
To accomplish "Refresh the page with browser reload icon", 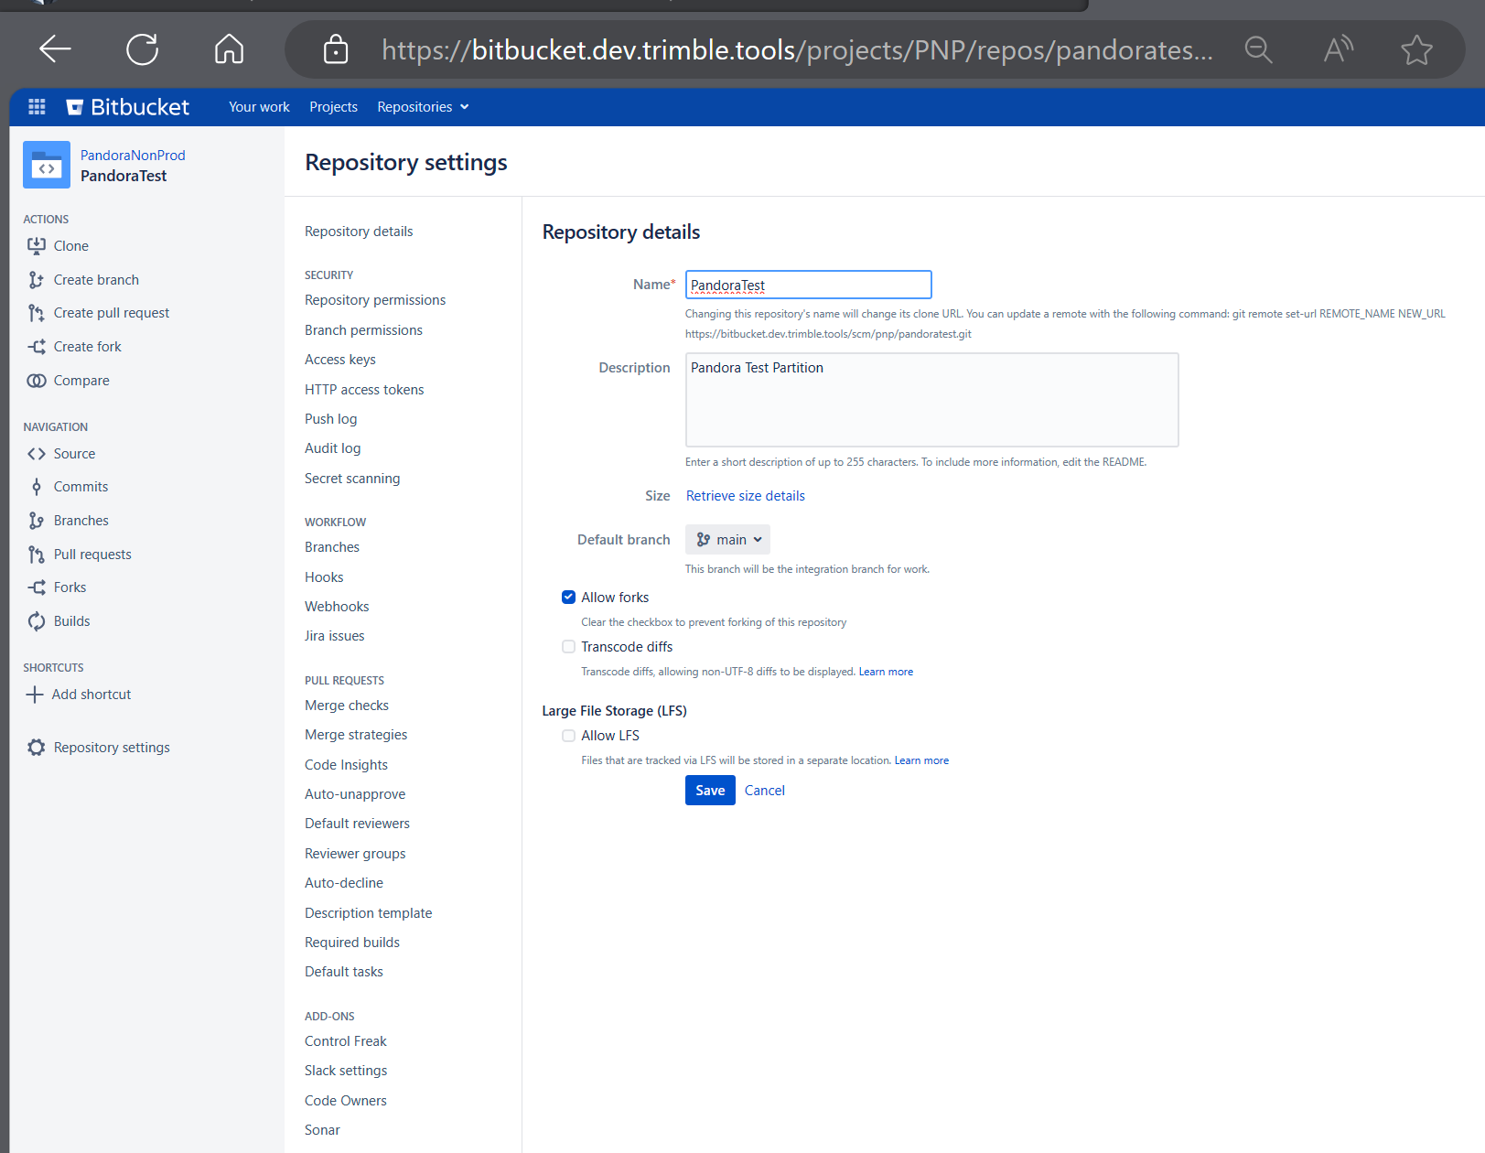I will click(x=143, y=48).
